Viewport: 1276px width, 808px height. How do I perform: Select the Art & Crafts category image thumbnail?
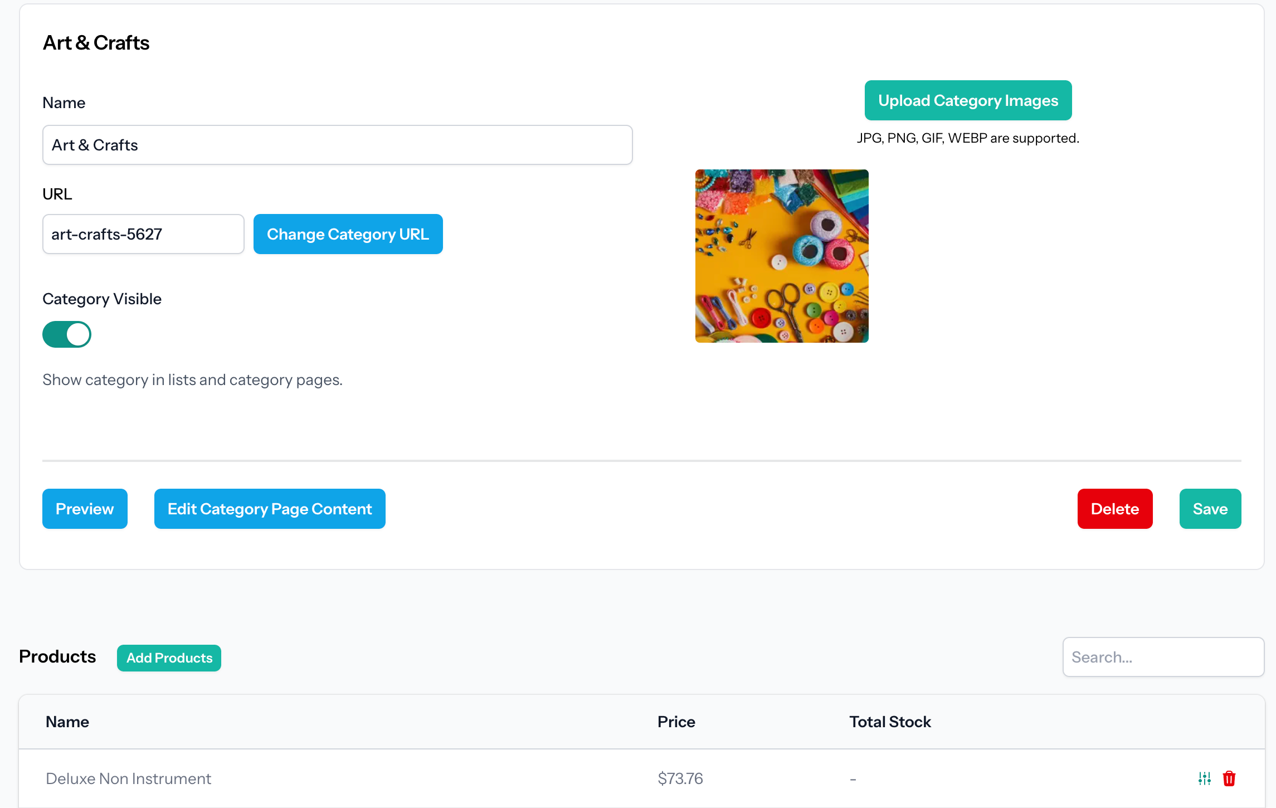pos(782,256)
